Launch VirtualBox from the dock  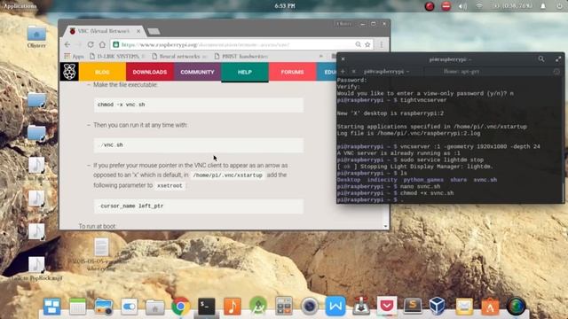(x=438, y=306)
